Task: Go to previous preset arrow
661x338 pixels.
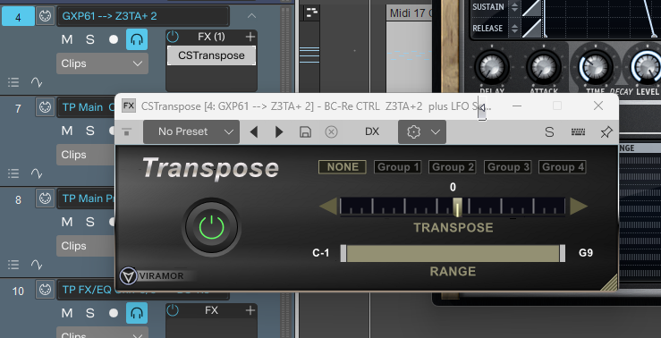Action: (254, 132)
